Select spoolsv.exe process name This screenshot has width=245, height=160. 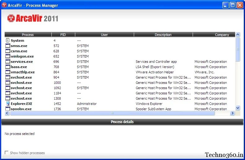(x=21, y=109)
